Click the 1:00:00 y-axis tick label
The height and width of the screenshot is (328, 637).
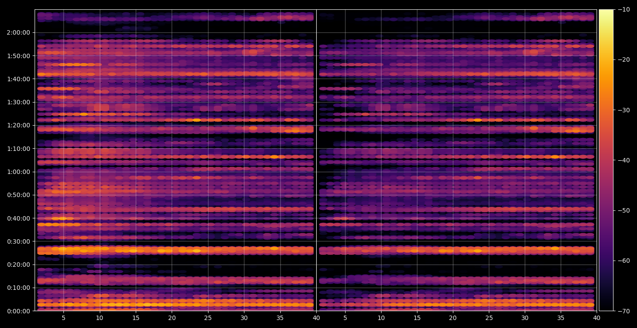pos(19,172)
